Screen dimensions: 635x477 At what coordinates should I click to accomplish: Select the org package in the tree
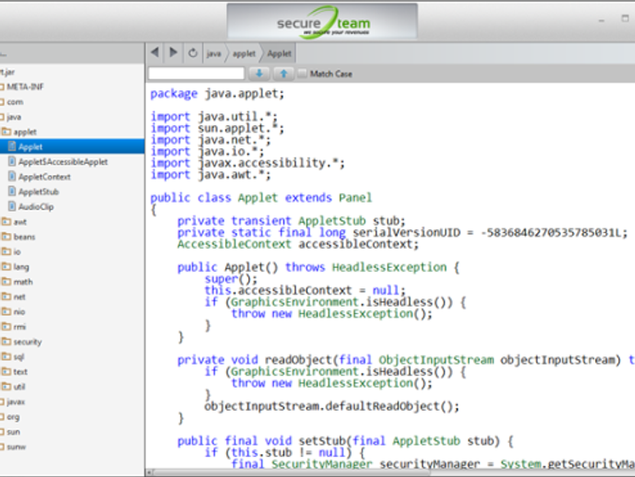pos(13,417)
